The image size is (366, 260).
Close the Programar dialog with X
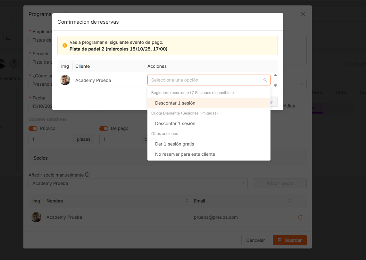point(303,14)
